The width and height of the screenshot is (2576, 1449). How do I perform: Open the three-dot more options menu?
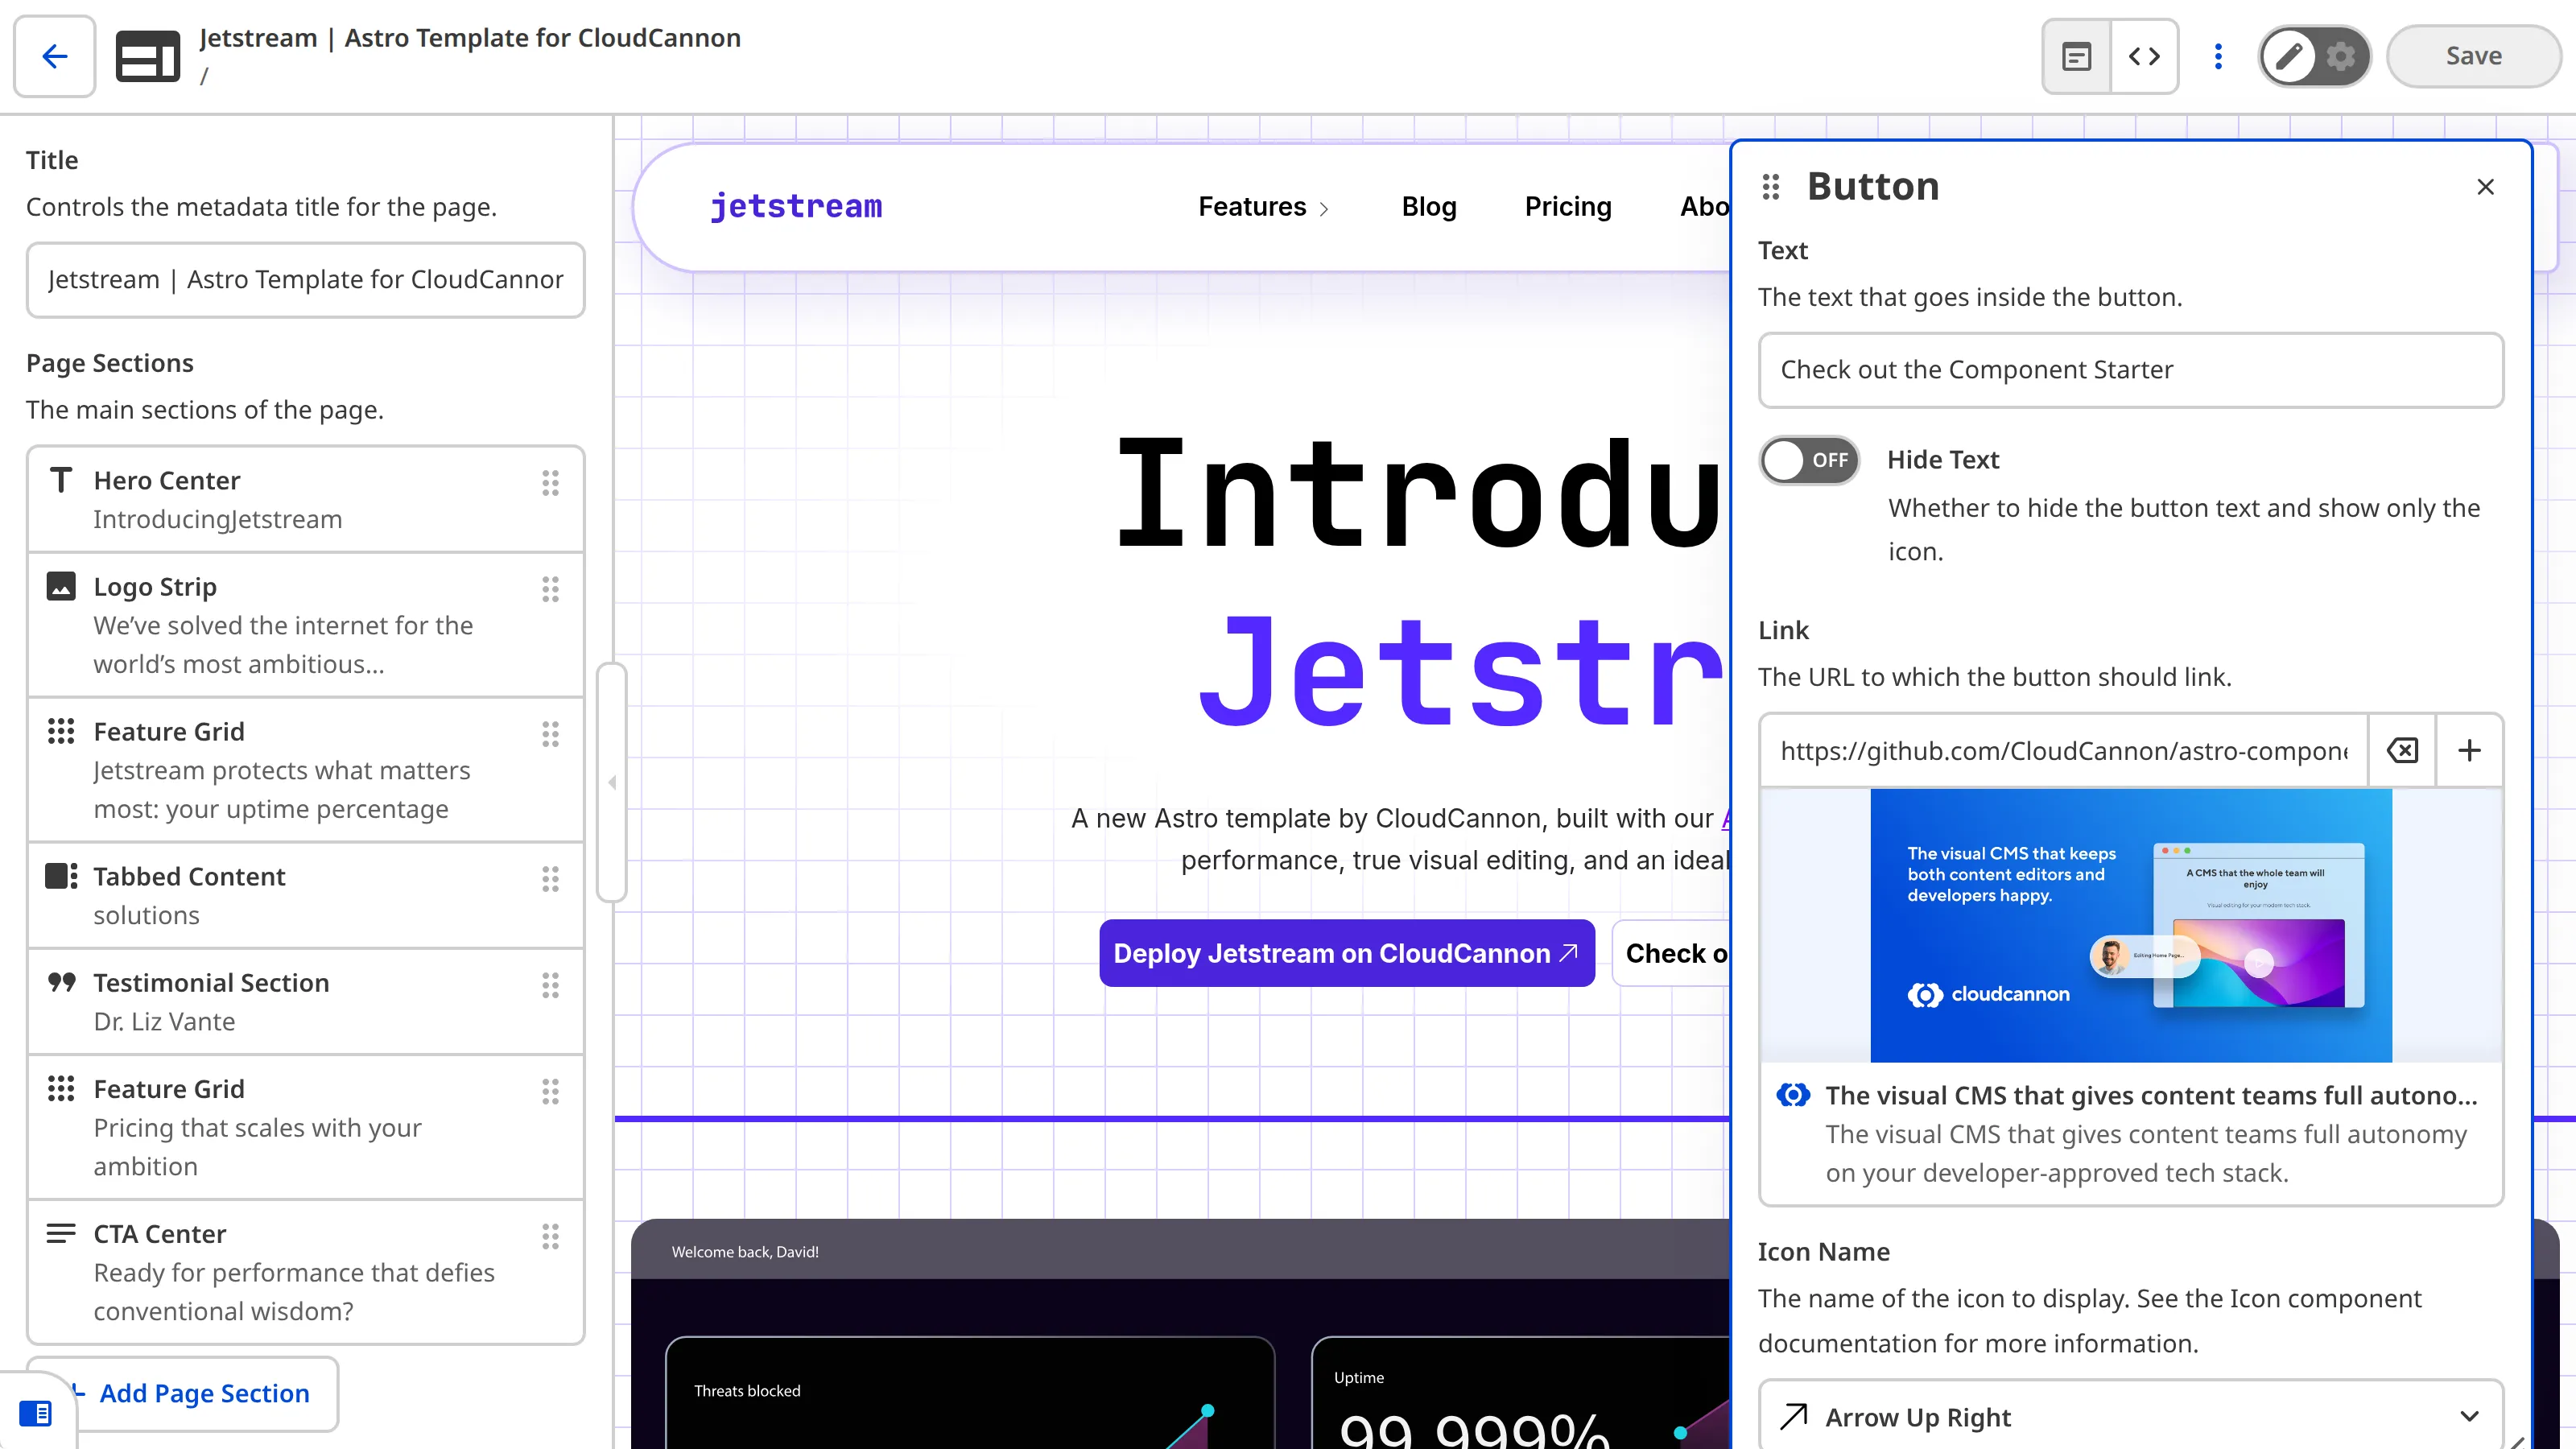pyautogui.click(x=2218, y=56)
